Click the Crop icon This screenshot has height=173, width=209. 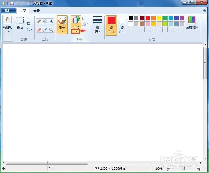pos(28,18)
